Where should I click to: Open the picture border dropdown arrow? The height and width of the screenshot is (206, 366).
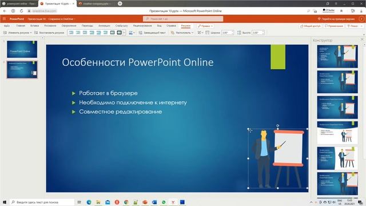[134, 33]
